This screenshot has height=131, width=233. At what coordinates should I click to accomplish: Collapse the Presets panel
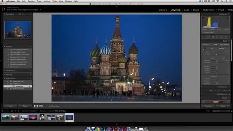4,47
